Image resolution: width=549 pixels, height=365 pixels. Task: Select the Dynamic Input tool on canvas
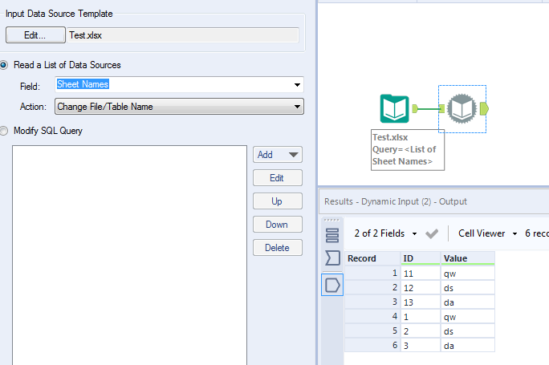(462, 108)
